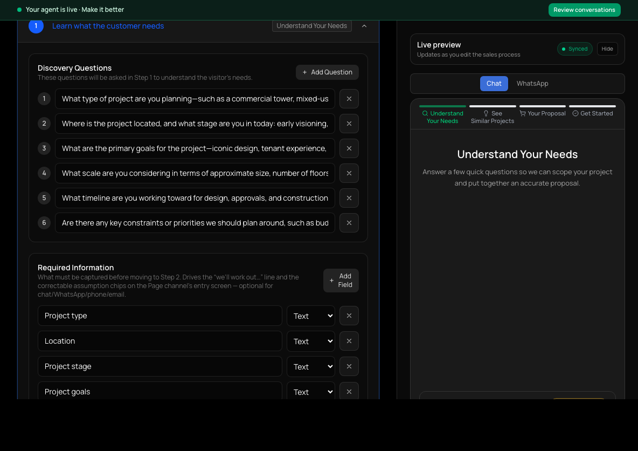
Task: Click the preview Understand Your Needs headline
Action: click(x=517, y=154)
